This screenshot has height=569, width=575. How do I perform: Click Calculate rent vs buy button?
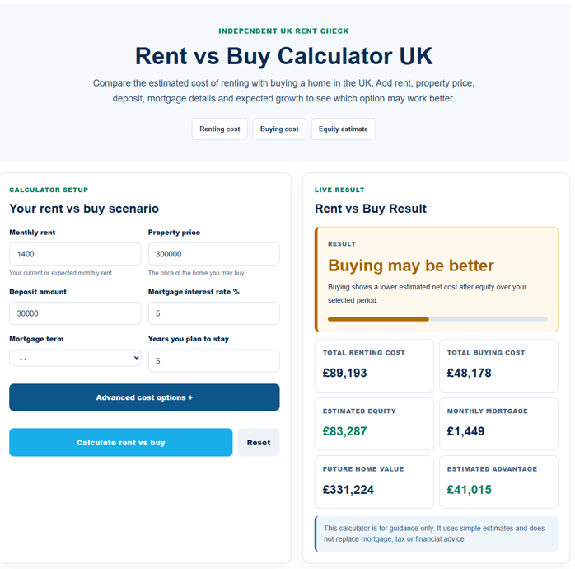point(120,442)
